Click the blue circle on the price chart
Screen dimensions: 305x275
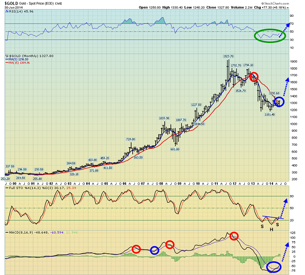coord(279,102)
